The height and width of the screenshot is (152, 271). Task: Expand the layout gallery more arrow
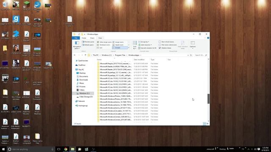pos(129,48)
